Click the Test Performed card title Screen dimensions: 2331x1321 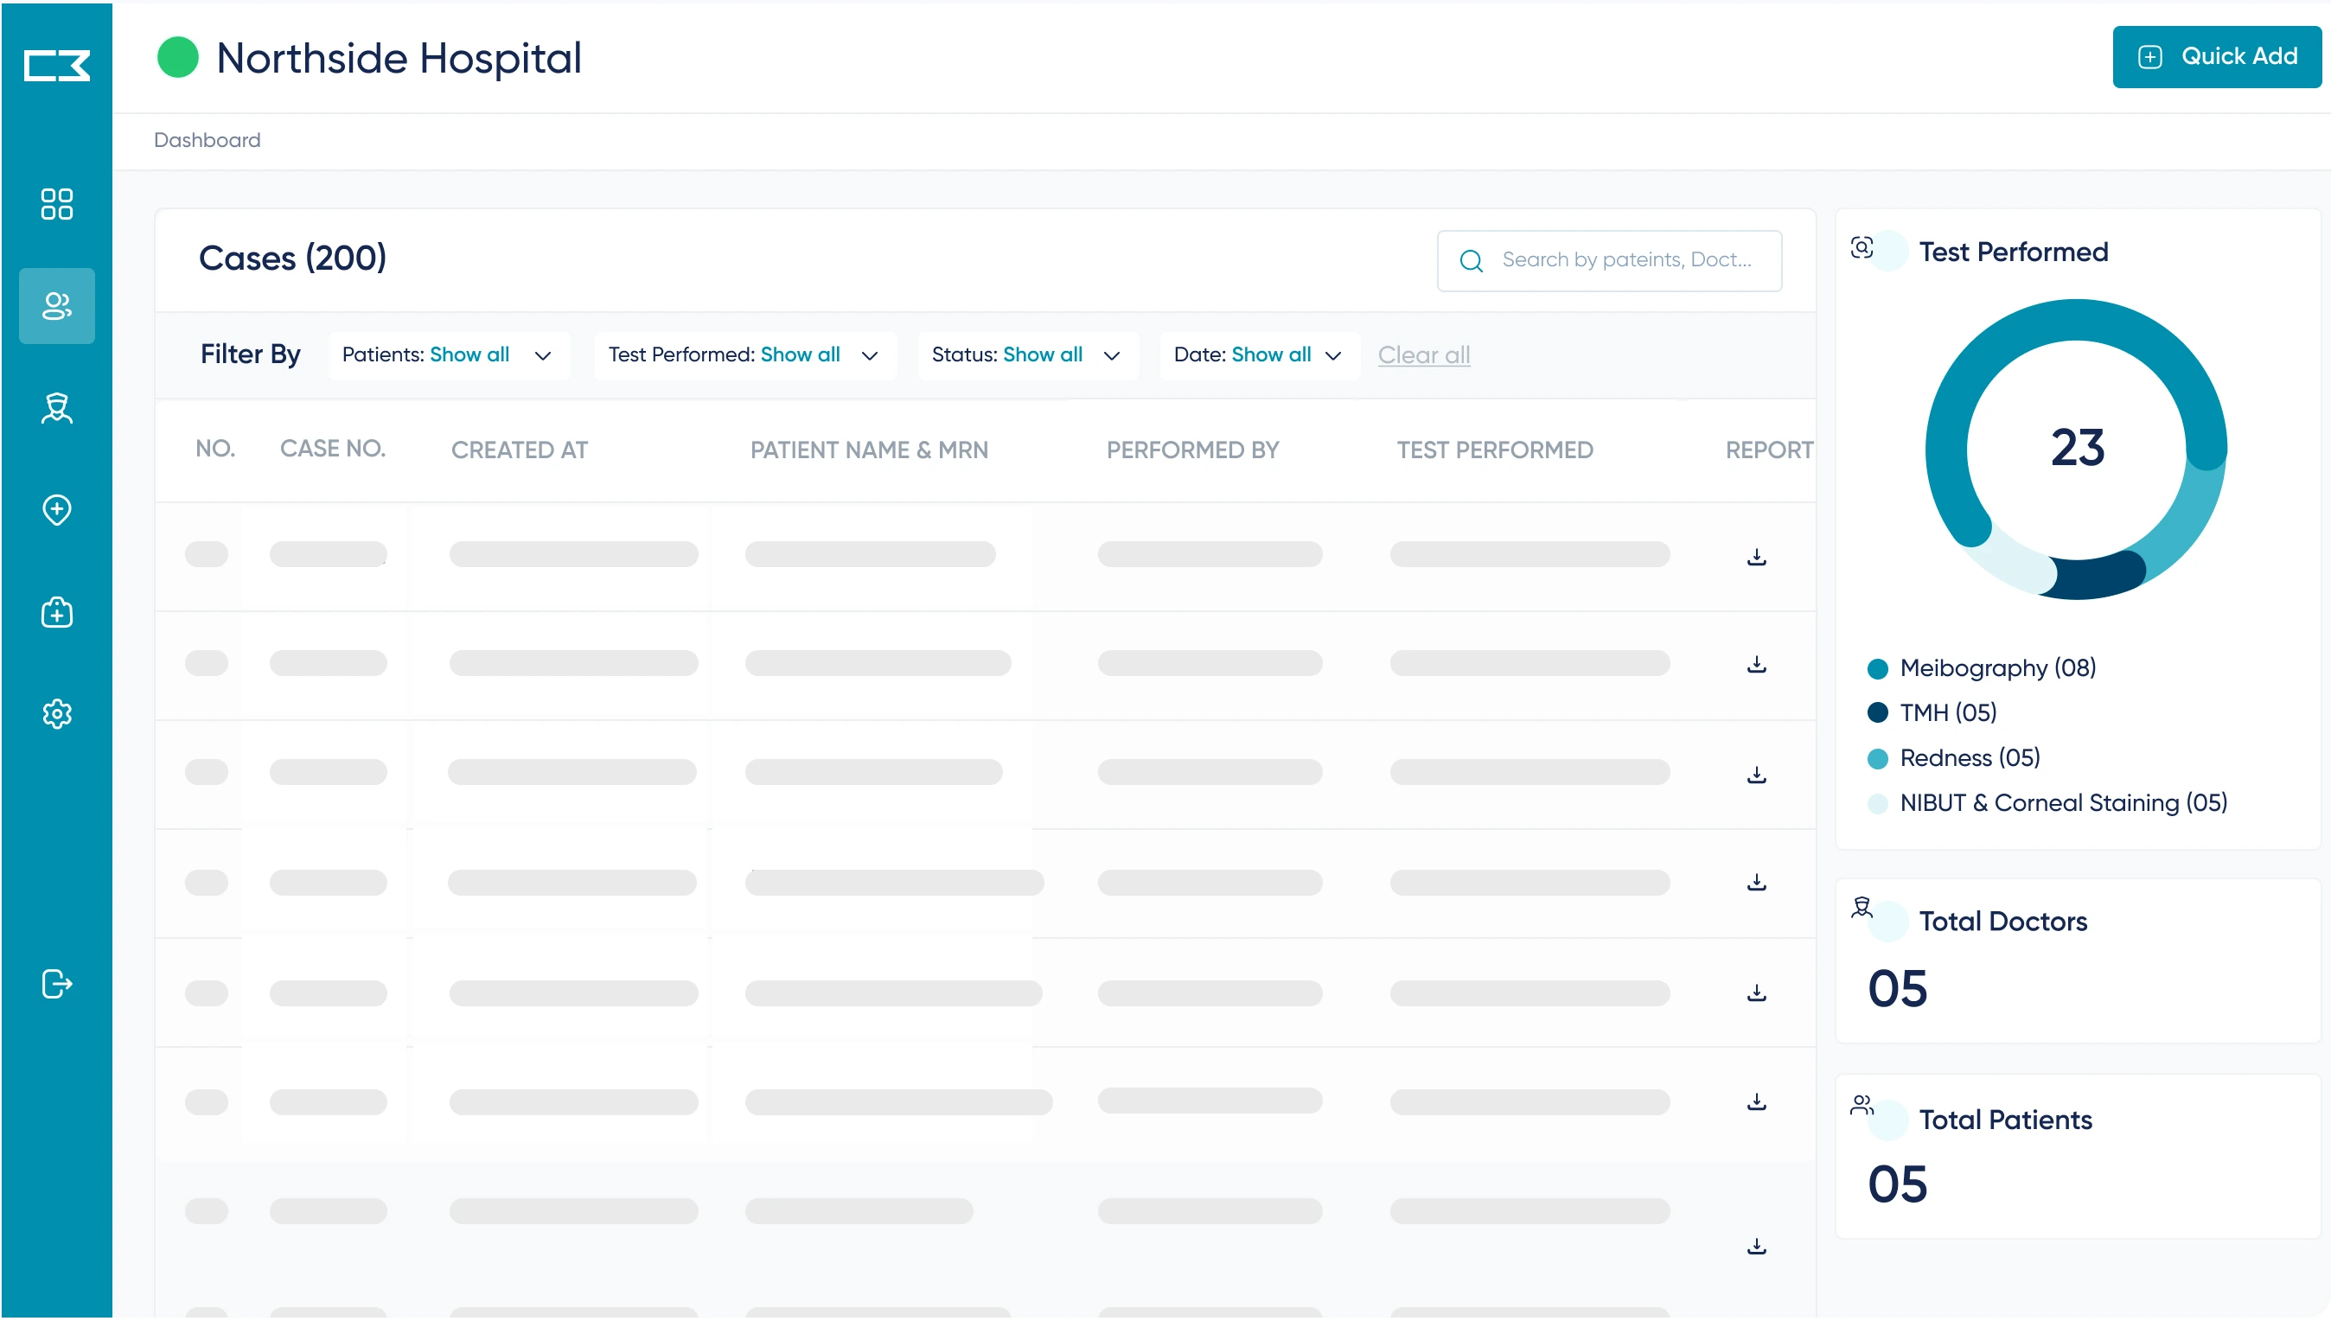coord(2014,252)
